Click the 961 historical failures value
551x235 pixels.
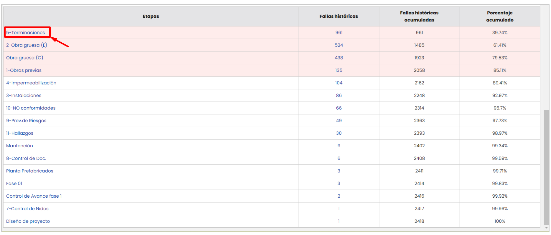pyautogui.click(x=339, y=33)
